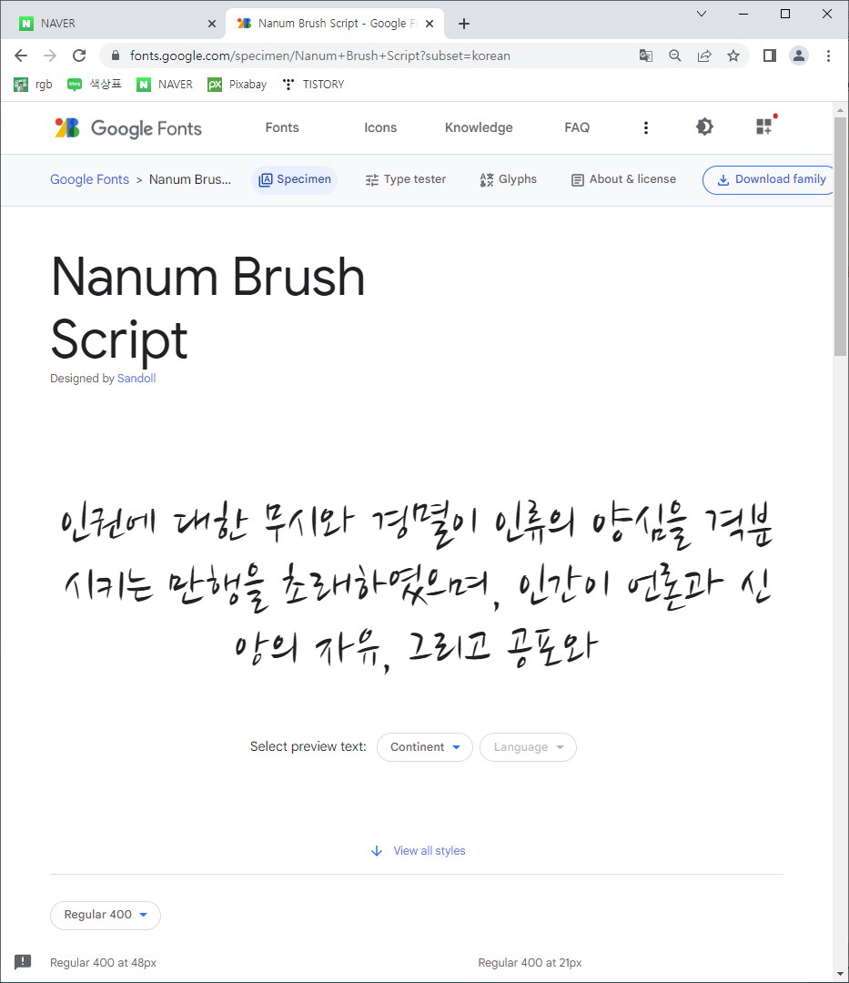Click View all styles link
The image size is (849, 983).
[x=419, y=851]
